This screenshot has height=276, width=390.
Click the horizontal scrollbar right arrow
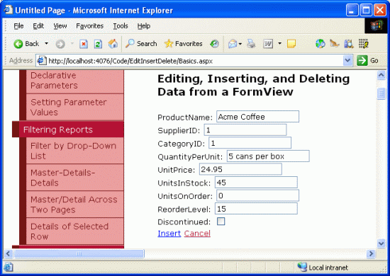[x=371, y=253]
